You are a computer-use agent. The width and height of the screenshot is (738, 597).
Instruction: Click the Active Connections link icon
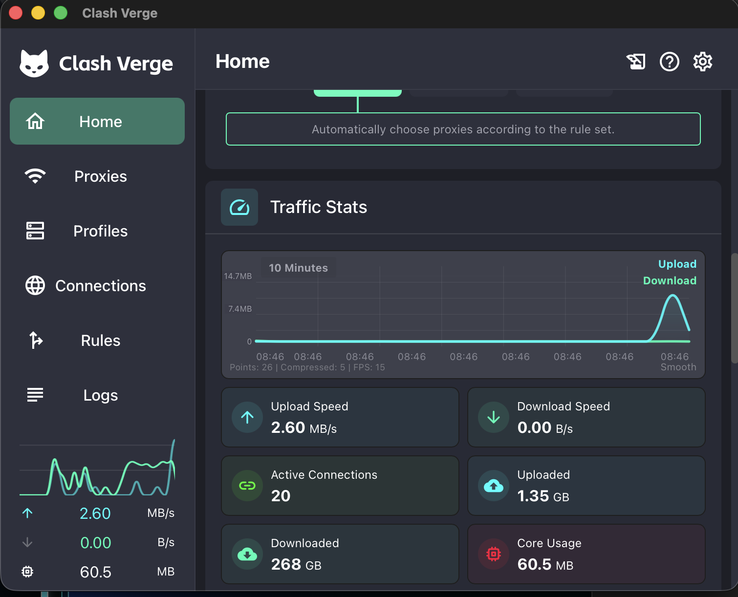(247, 486)
